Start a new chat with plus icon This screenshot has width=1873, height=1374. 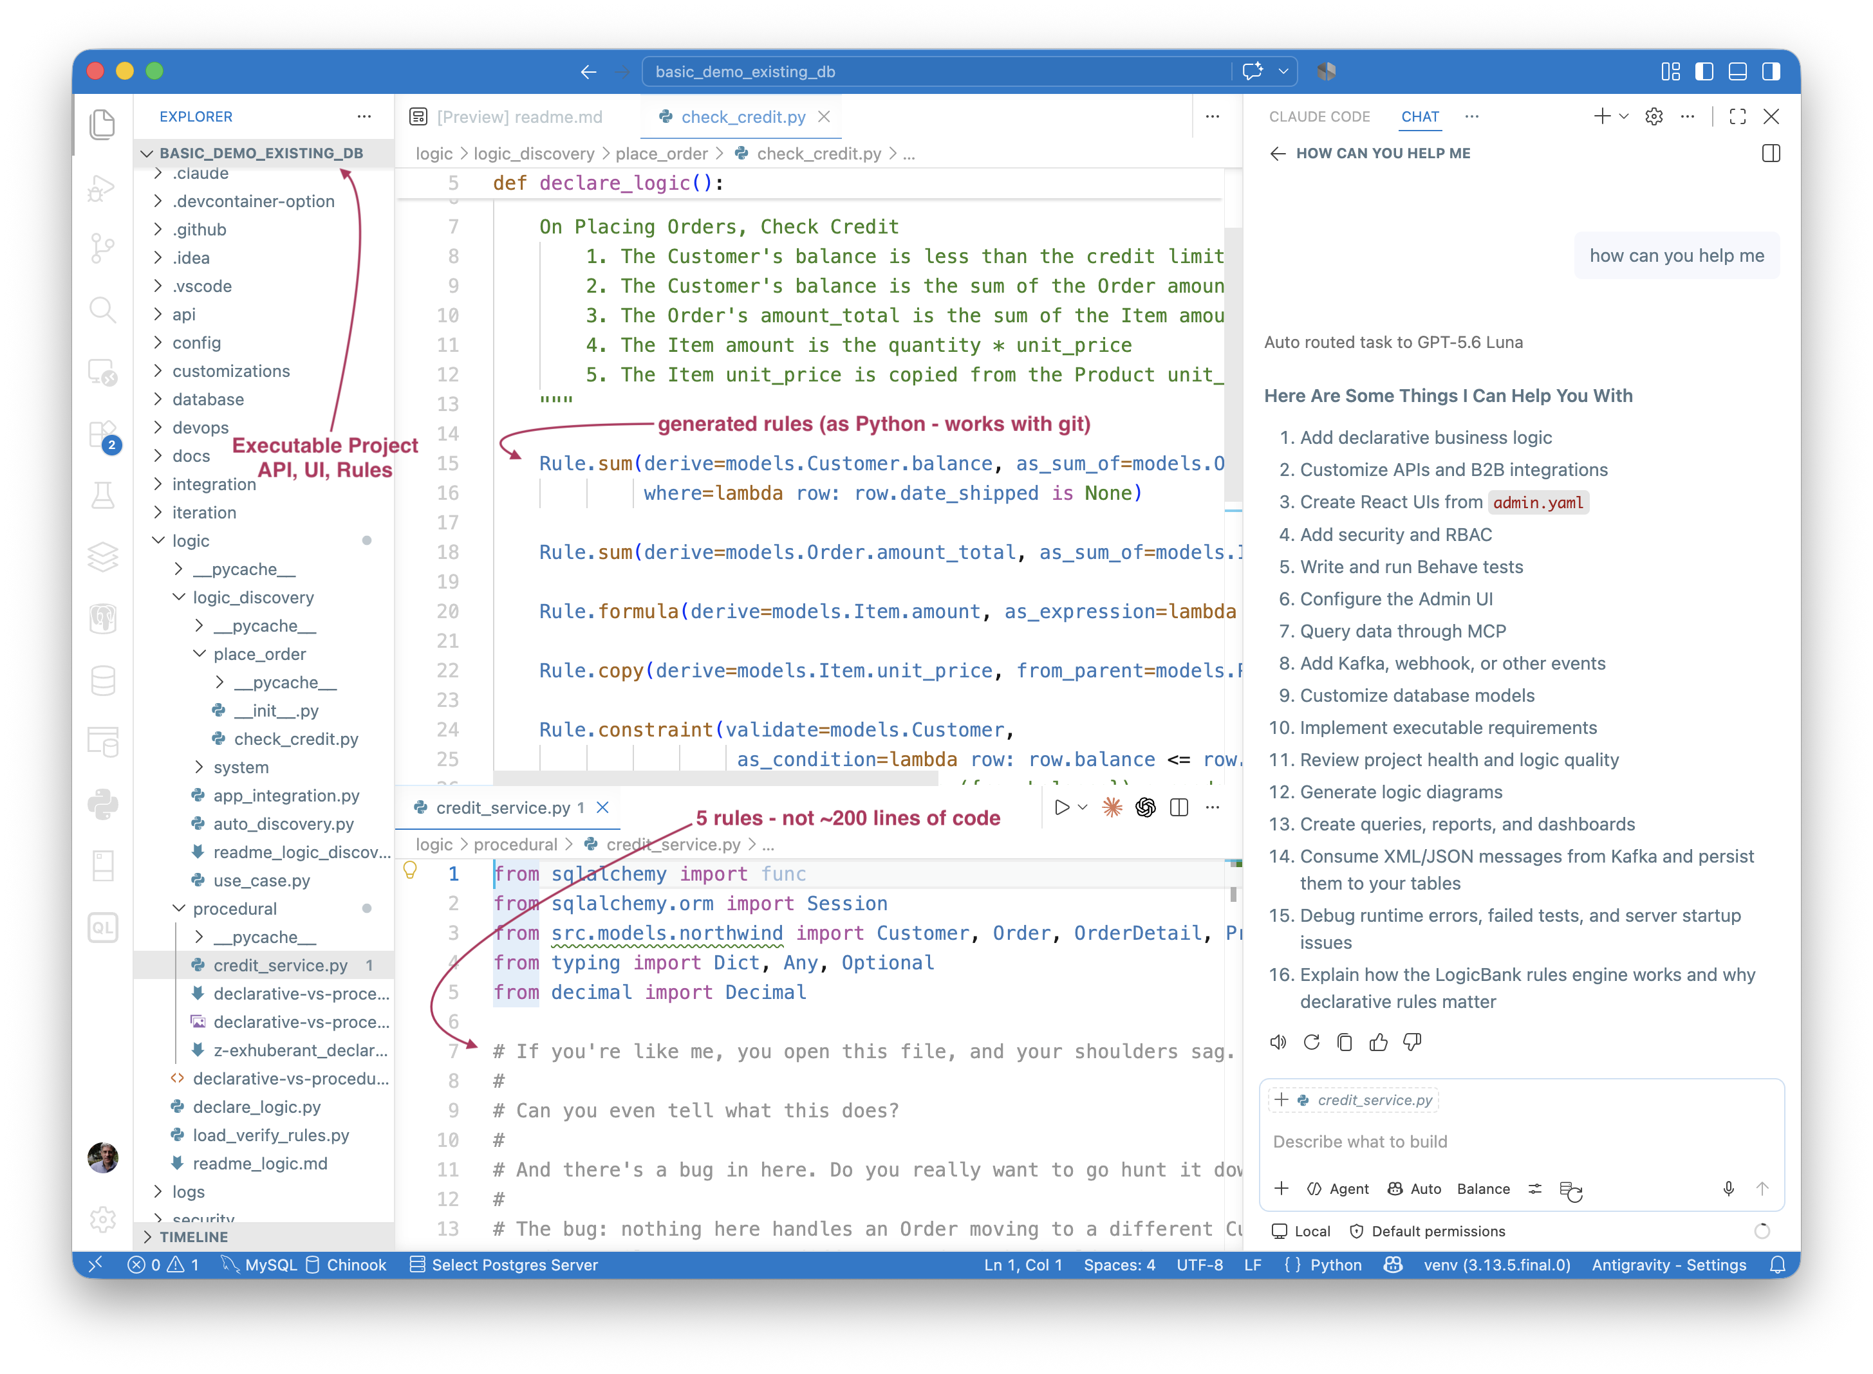click(1602, 116)
